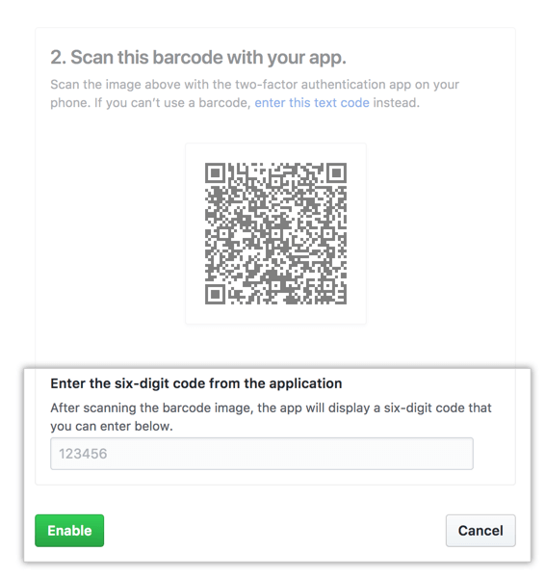The height and width of the screenshot is (578, 545).
Task: Click the "Enable" label text on the green button
Action: point(69,531)
